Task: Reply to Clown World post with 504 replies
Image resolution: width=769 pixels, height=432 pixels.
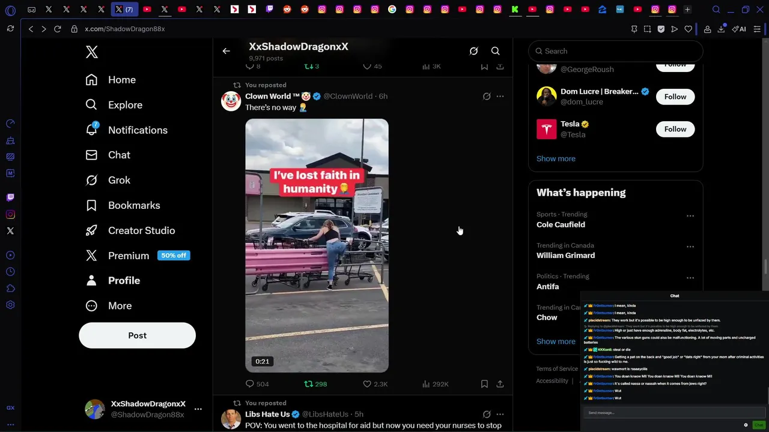Action: pyautogui.click(x=257, y=384)
